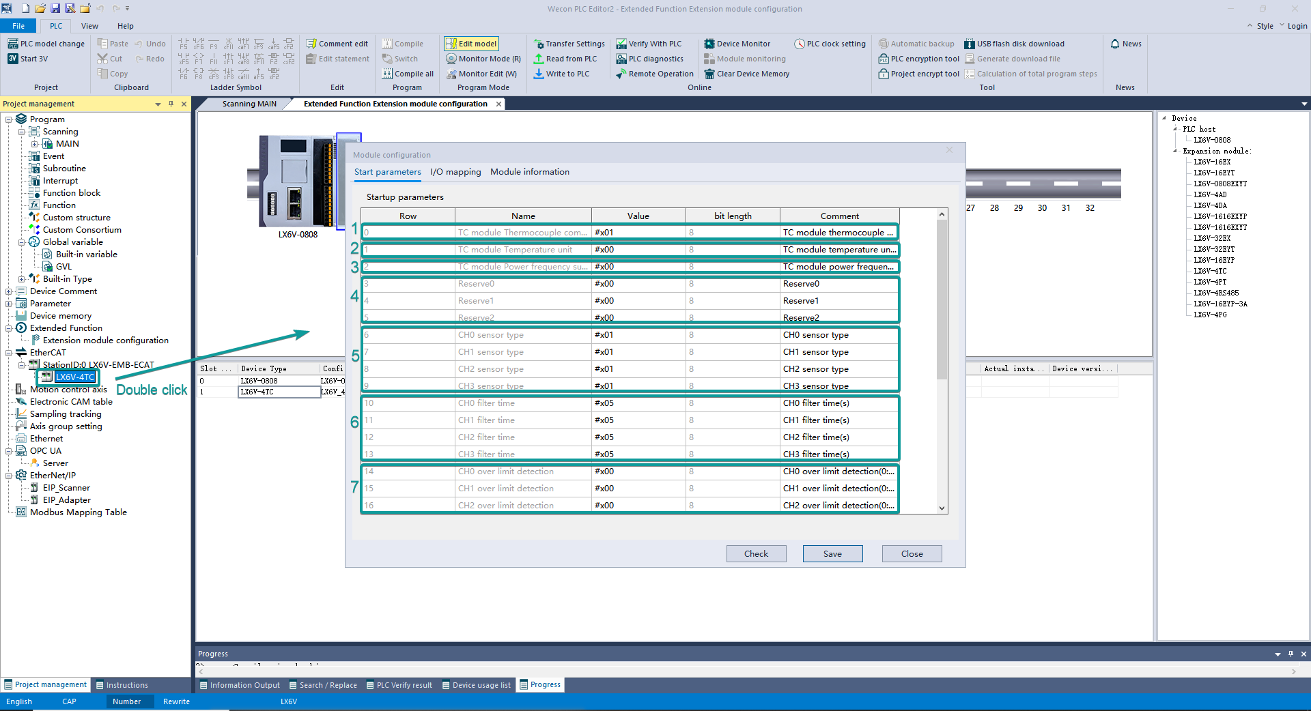Viewport: 1311px width, 711px height.
Task: Click the Close button in Module configuration
Action: click(912, 554)
